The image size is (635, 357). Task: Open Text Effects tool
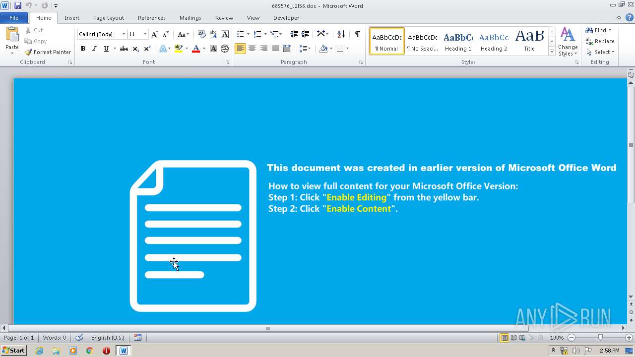point(163,49)
